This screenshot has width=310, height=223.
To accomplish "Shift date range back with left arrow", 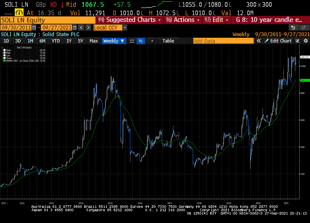I will click(x=81, y=28).
